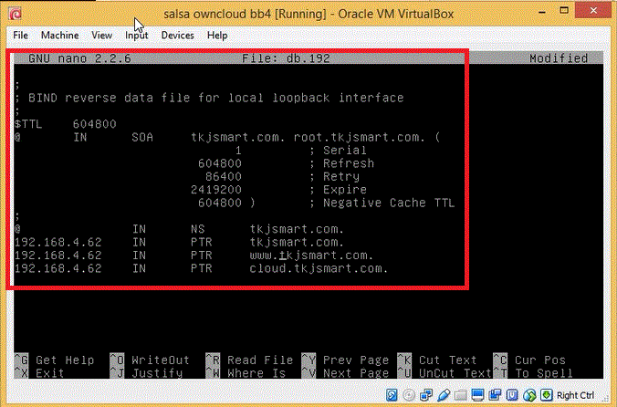This screenshot has width=617, height=407.
Task: Click the video capture overlapping-screens icon
Action: click(x=495, y=395)
